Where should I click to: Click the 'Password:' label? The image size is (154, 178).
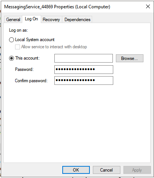click(x=24, y=69)
